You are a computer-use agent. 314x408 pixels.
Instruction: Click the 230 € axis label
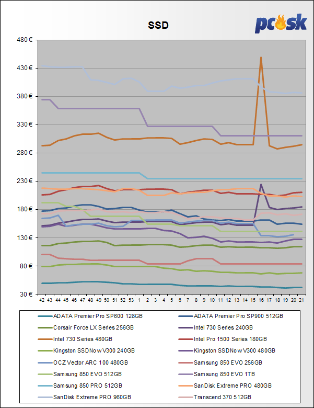25,181
